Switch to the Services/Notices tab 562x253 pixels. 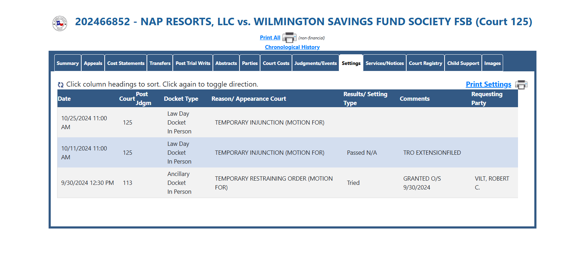click(385, 63)
